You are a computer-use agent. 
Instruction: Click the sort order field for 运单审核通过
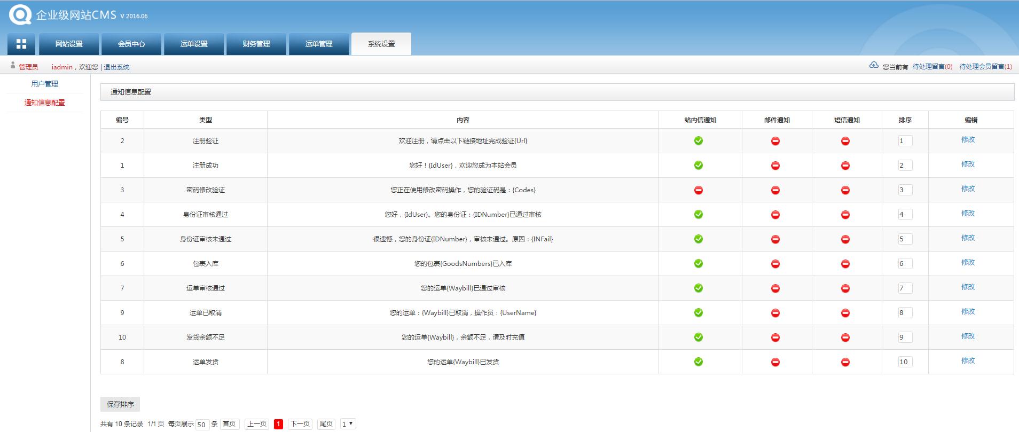[x=905, y=288]
